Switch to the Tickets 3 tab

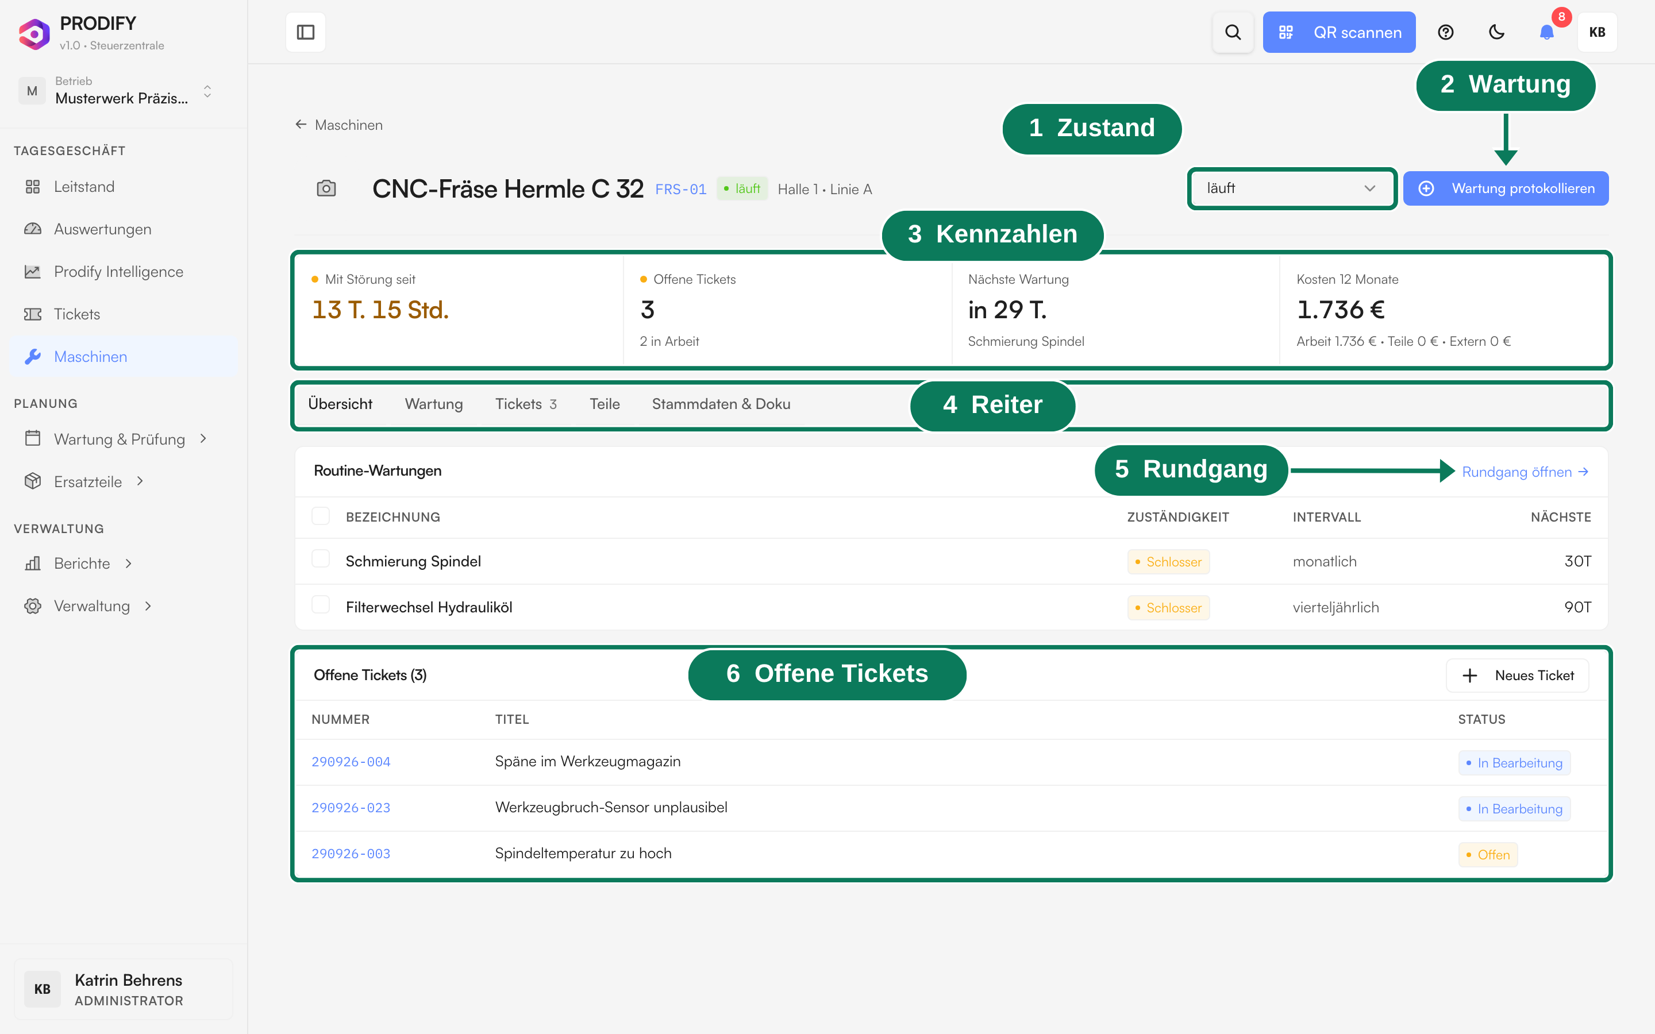click(526, 404)
